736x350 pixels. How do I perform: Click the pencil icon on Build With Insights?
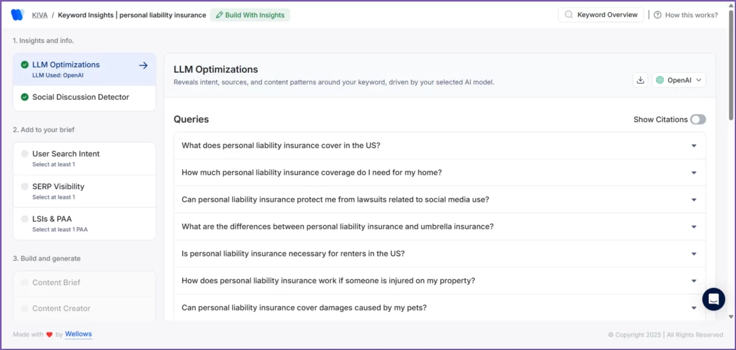pyautogui.click(x=219, y=15)
